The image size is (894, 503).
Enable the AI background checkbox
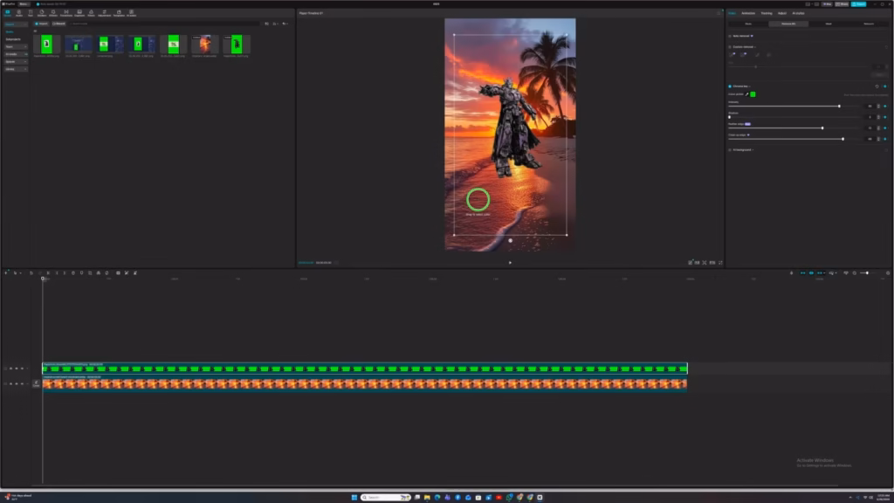pos(730,150)
